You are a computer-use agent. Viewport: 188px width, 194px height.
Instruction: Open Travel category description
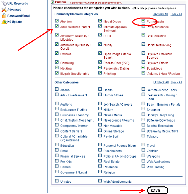151,146
